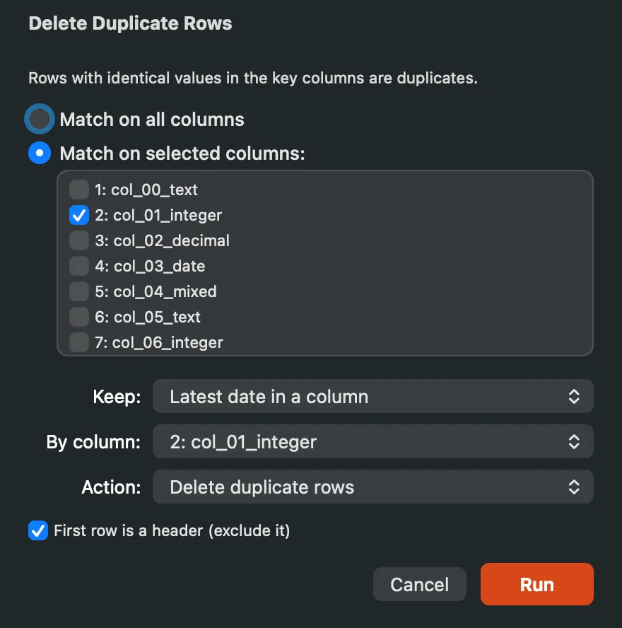Open the Action dropdown menu

coord(372,487)
